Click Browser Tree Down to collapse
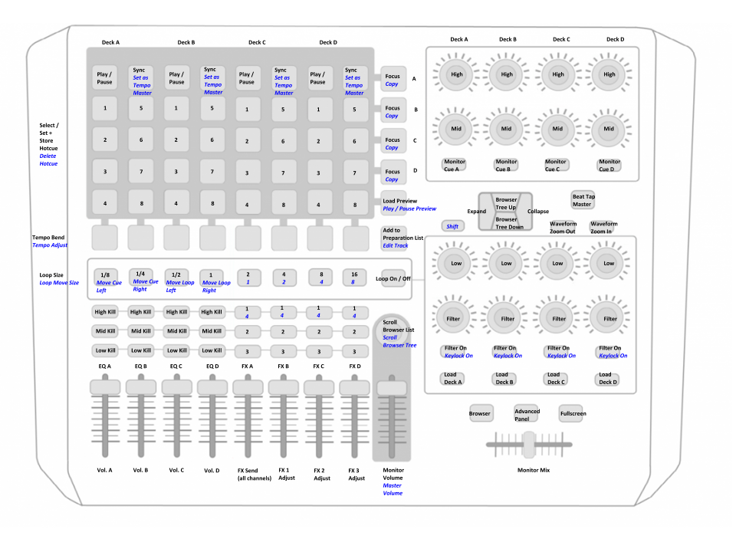736x552 pixels. (506, 222)
